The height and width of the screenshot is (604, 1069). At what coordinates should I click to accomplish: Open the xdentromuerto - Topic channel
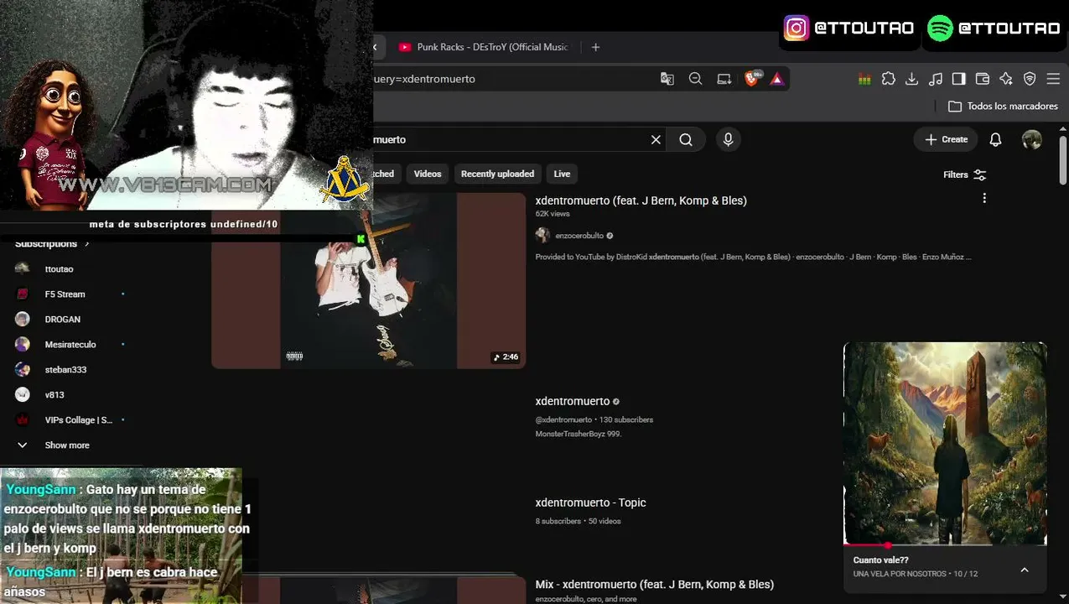tap(591, 503)
